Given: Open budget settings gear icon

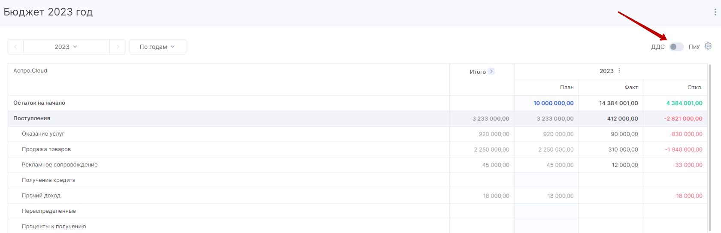Looking at the screenshot, I should point(708,46).
